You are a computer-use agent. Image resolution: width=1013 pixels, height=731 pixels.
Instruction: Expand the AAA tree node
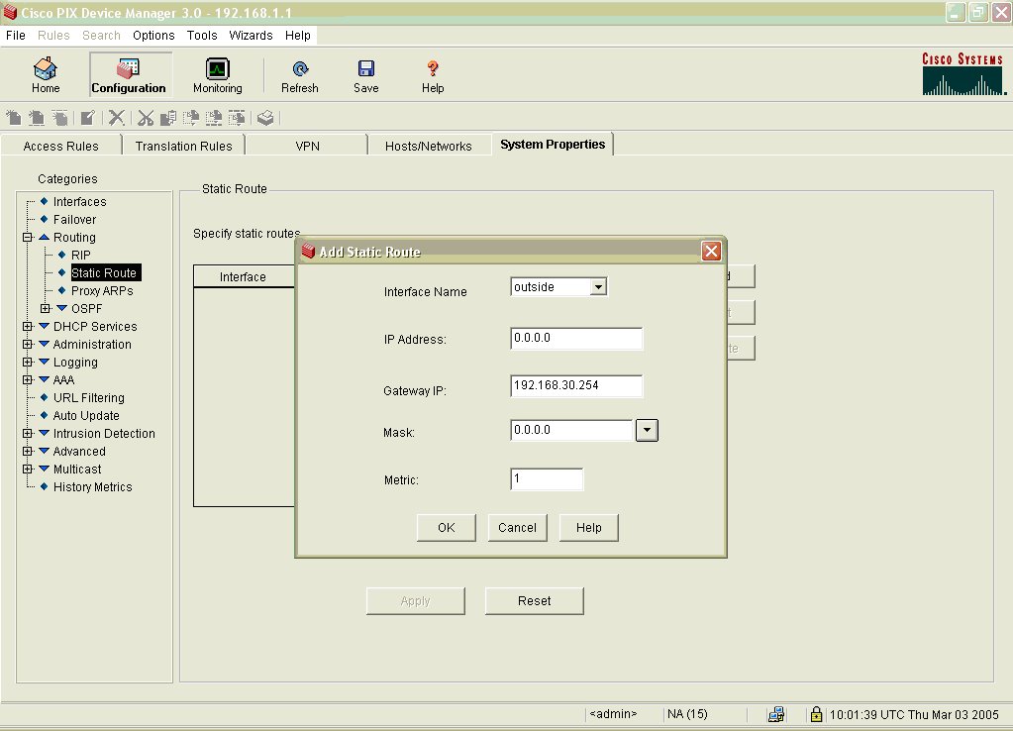tap(27, 380)
